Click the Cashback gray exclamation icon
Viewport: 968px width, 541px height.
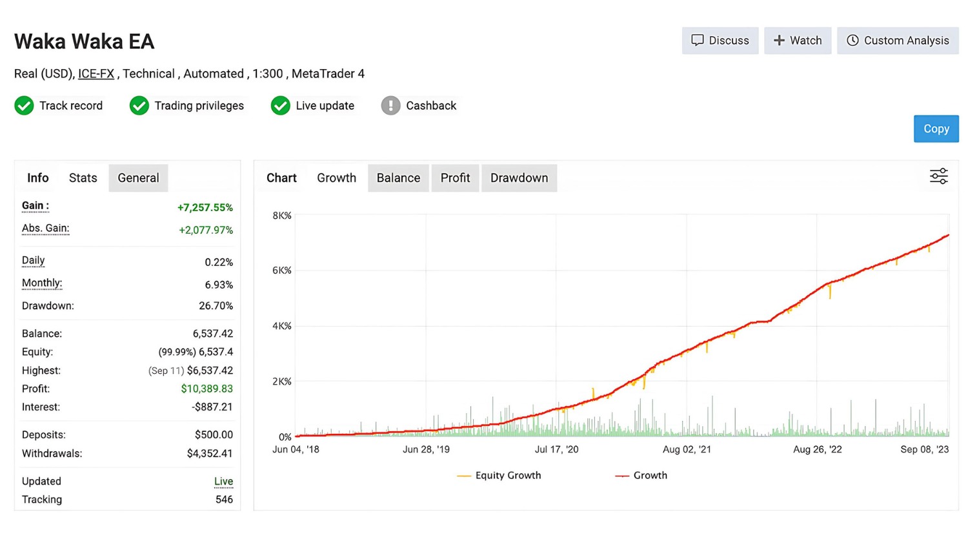[390, 105]
